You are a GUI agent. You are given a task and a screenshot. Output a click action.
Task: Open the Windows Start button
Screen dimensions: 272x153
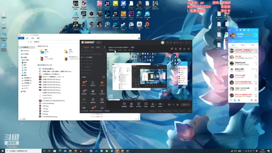[2, 151]
